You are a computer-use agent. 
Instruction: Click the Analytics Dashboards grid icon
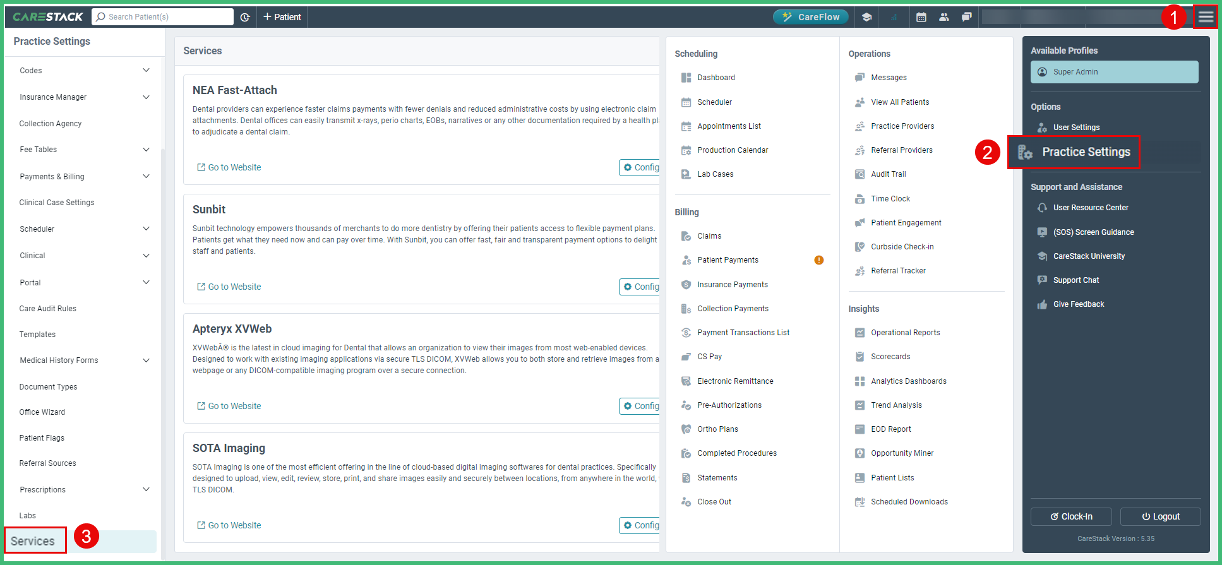coord(860,381)
